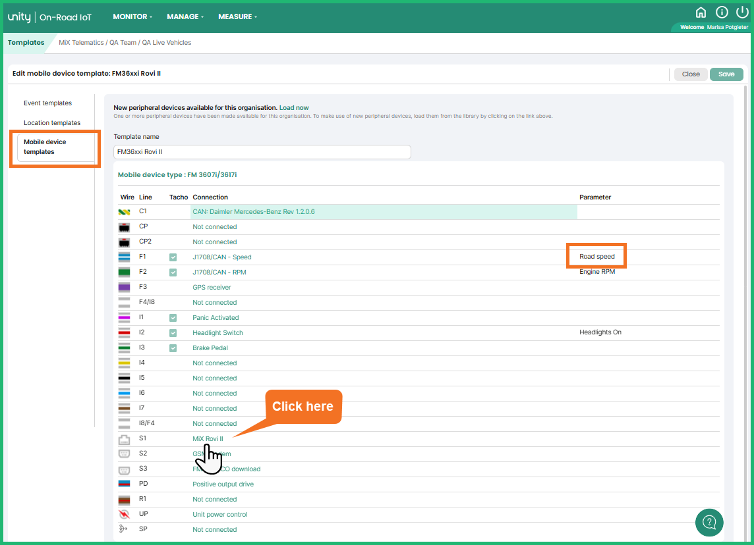Click the I6 blue wire icon

(124, 393)
